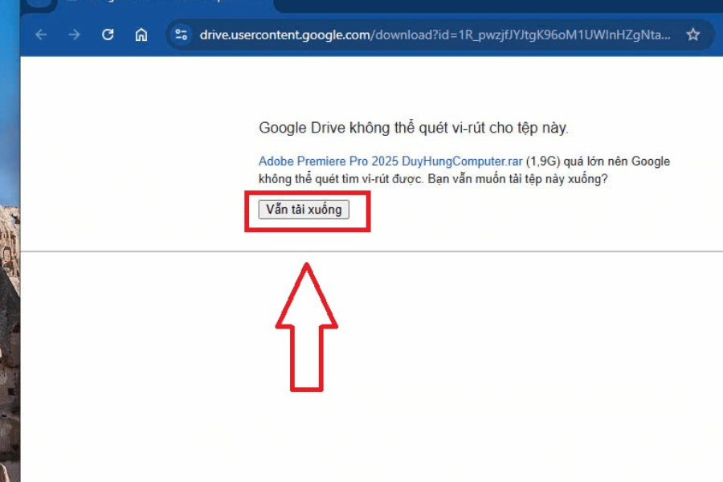The height and width of the screenshot is (482, 723).
Task: View site information icon in address bar
Action: (182, 35)
